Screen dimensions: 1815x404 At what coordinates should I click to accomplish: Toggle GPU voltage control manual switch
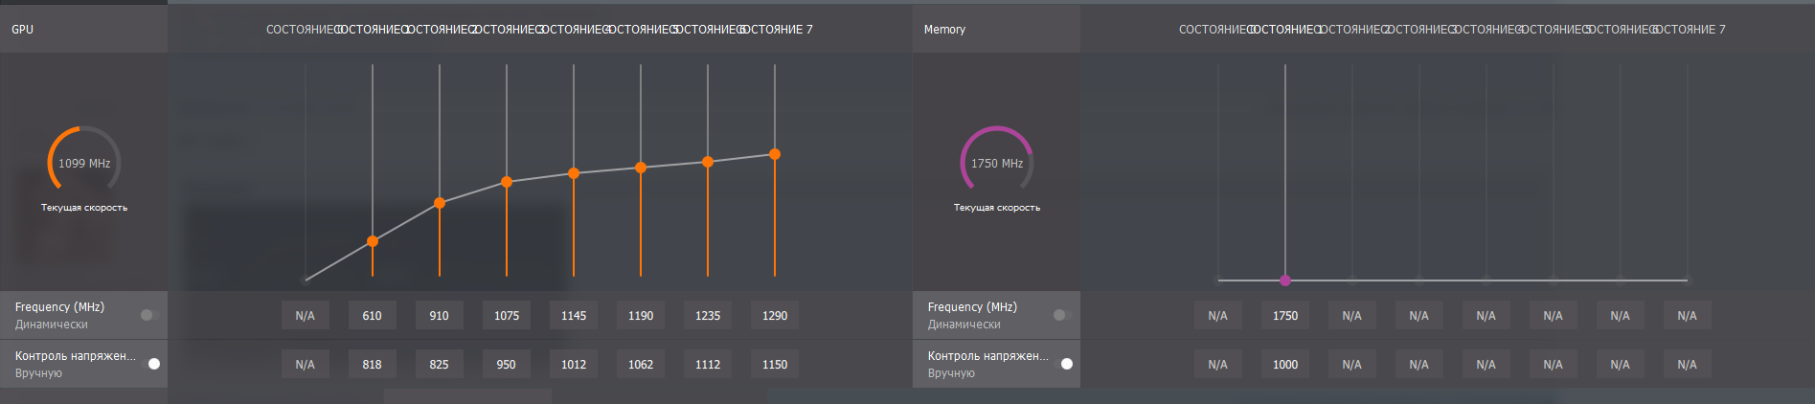click(151, 364)
